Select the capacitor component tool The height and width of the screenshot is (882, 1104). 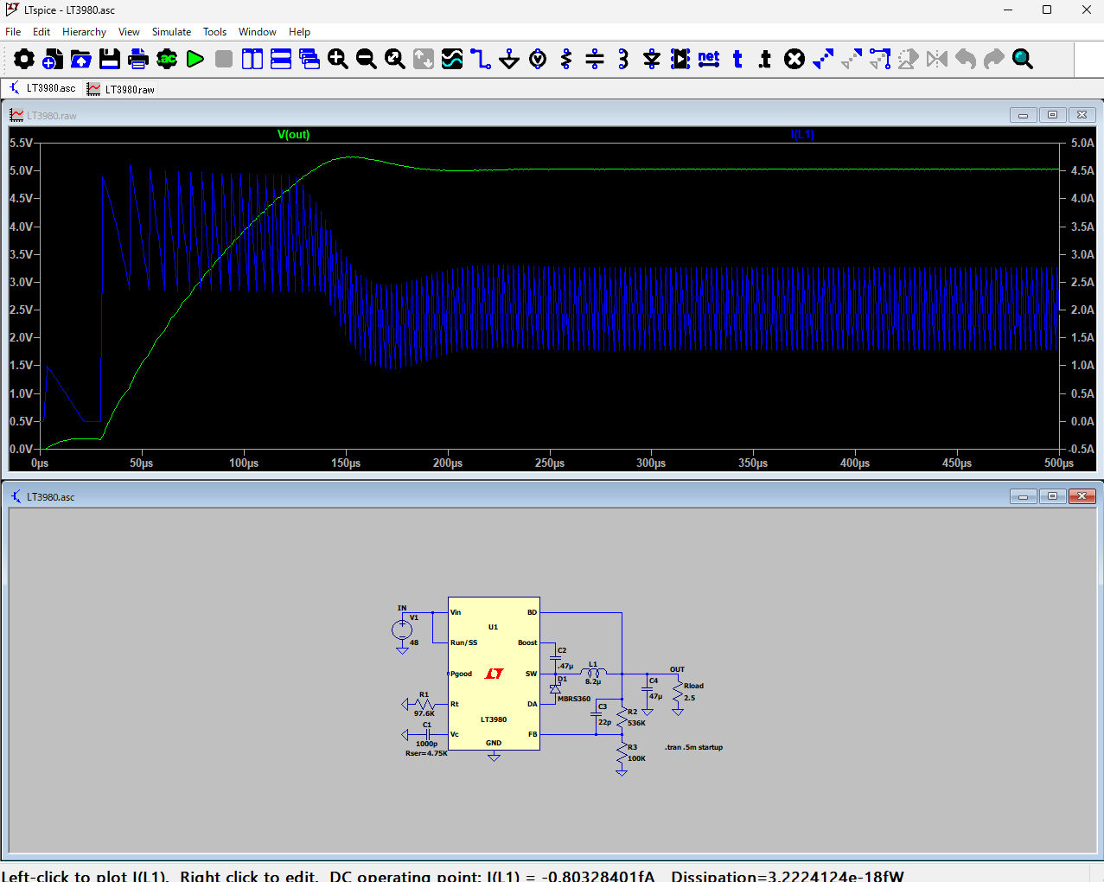click(x=595, y=59)
